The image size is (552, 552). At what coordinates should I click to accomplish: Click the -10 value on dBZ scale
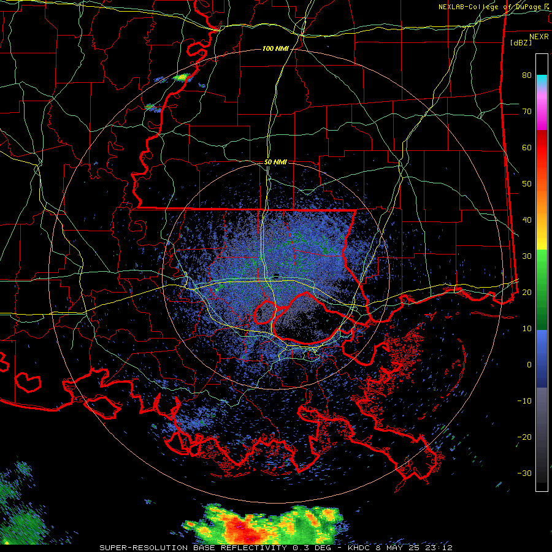[524, 401]
